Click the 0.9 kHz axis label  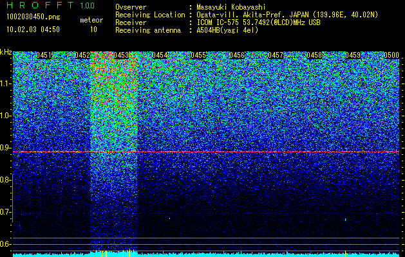pyautogui.click(x=5, y=148)
